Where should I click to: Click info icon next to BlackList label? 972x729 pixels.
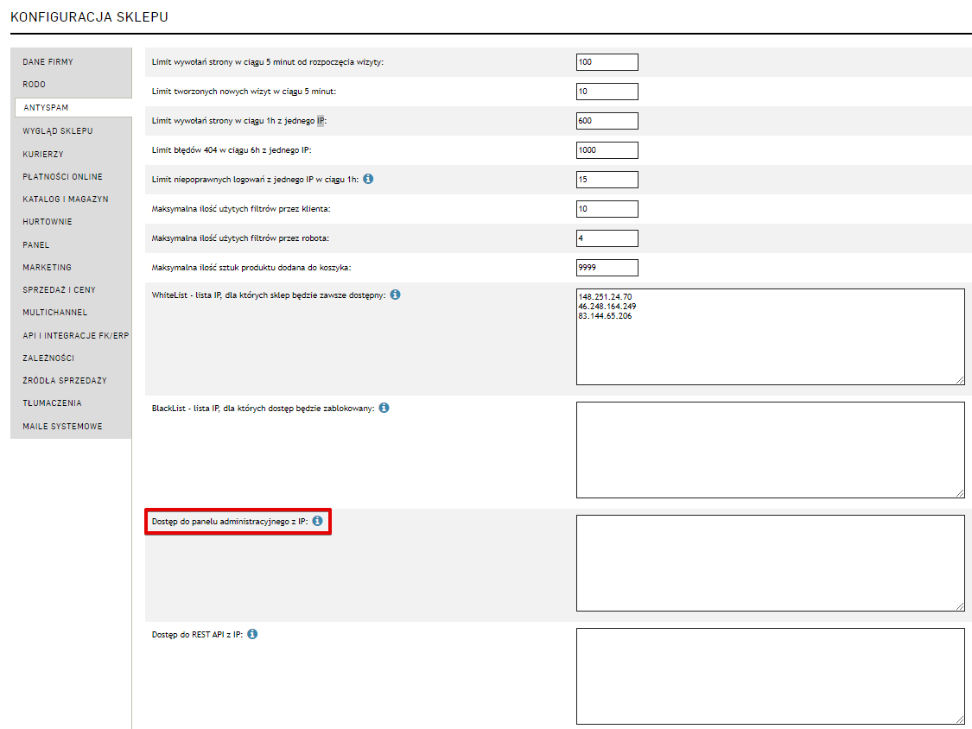384,408
